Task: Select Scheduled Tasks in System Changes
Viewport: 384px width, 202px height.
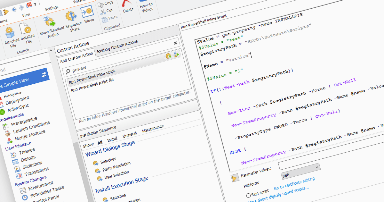Action: [x=47, y=192]
